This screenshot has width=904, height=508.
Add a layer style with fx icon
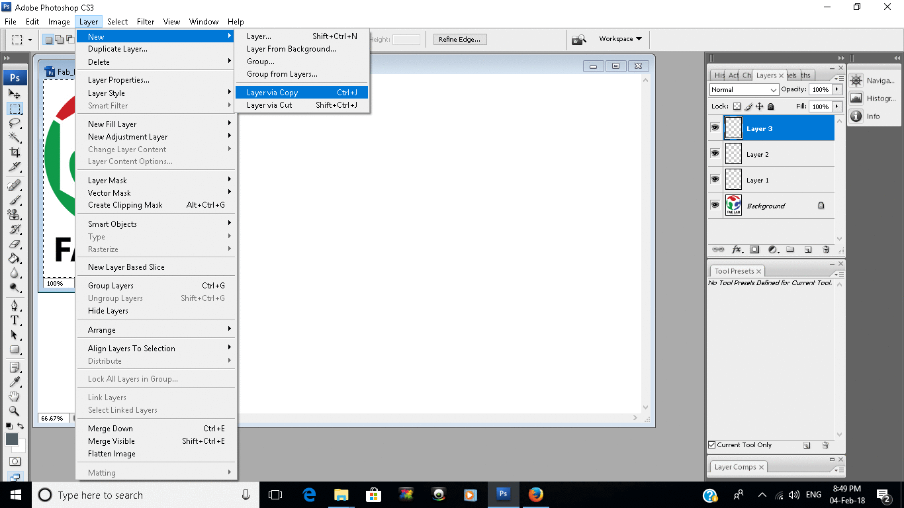(737, 250)
